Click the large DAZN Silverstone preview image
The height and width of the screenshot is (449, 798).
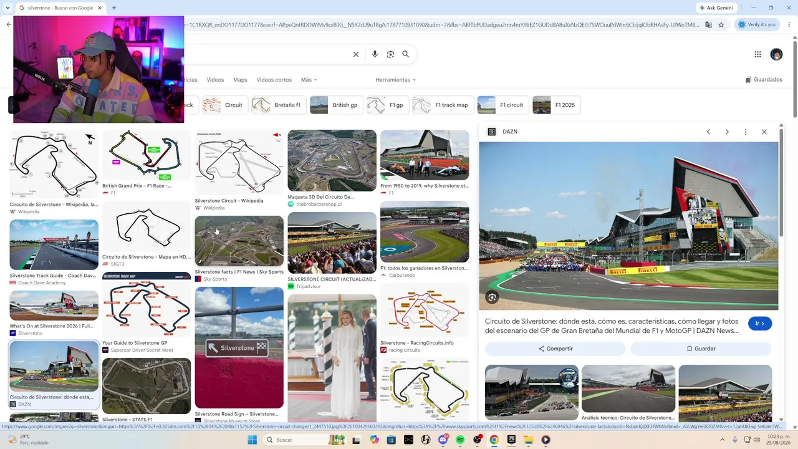point(628,226)
